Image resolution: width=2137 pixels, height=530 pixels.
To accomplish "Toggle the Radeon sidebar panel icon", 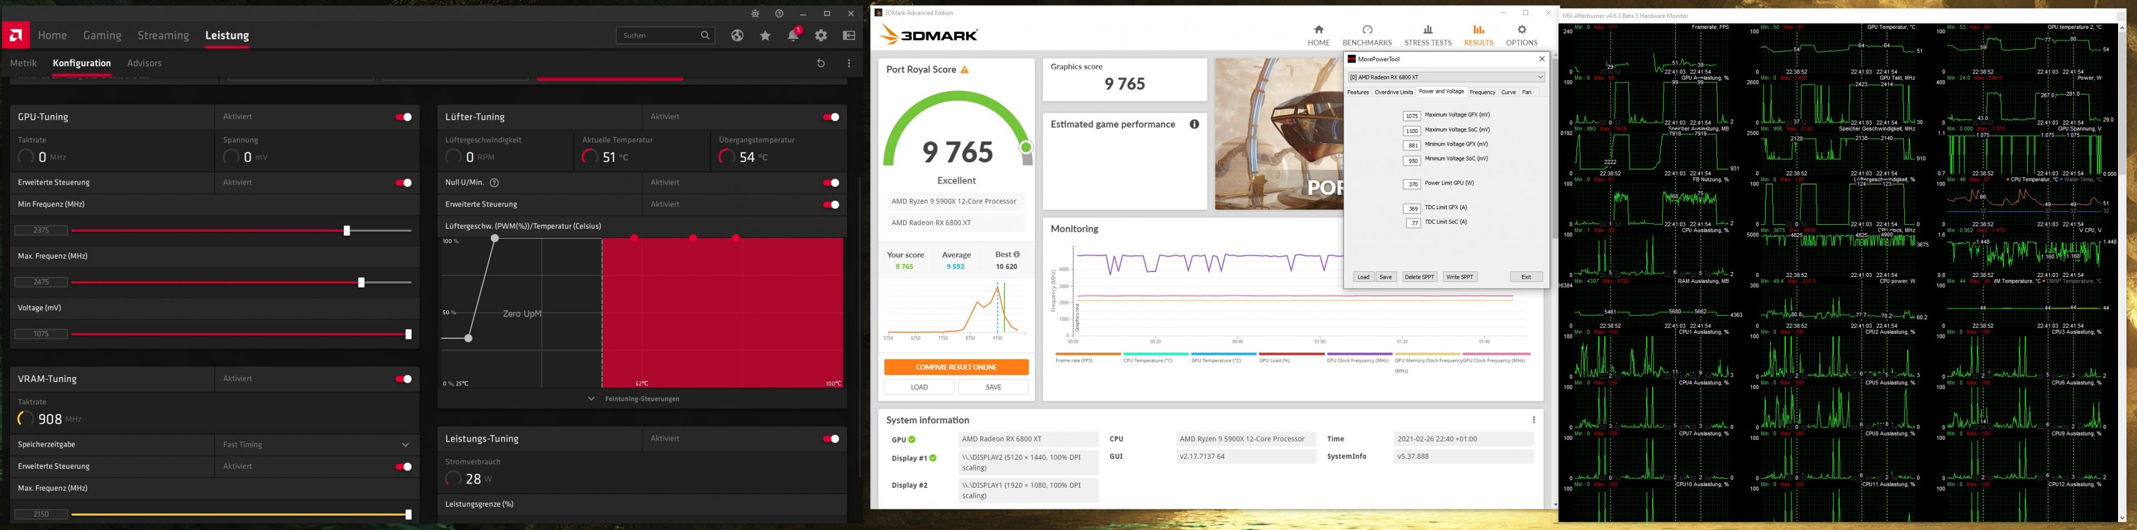I will (x=849, y=36).
